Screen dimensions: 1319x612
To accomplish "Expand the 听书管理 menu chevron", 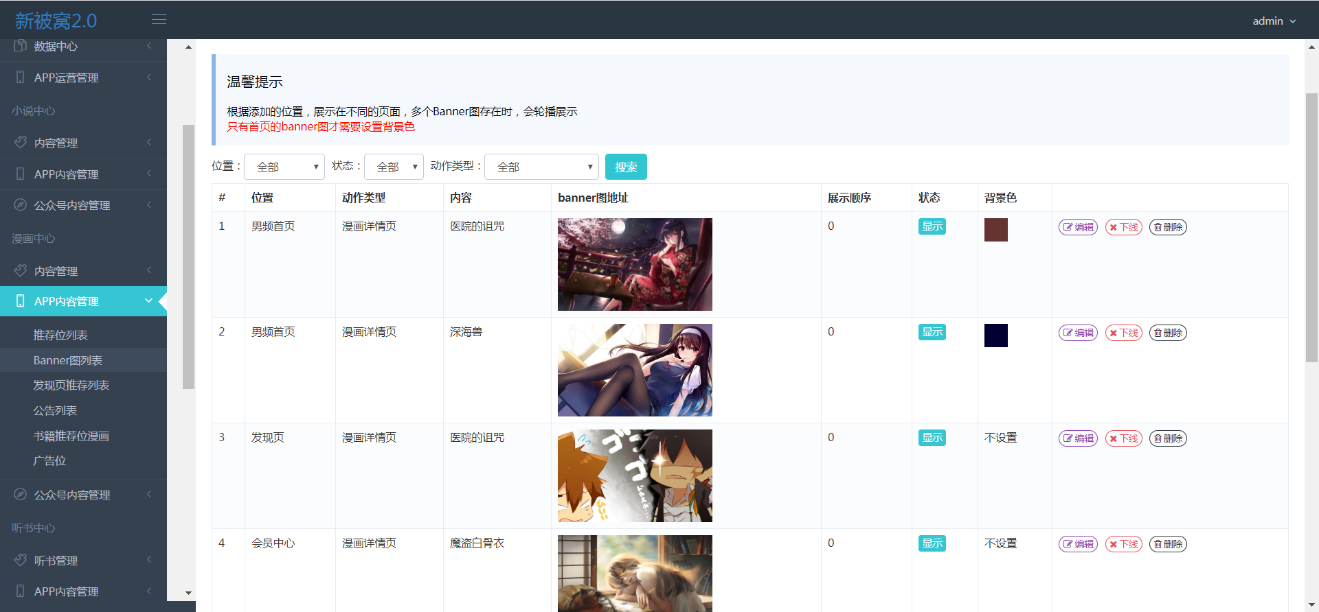I will [x=149, y=560].
